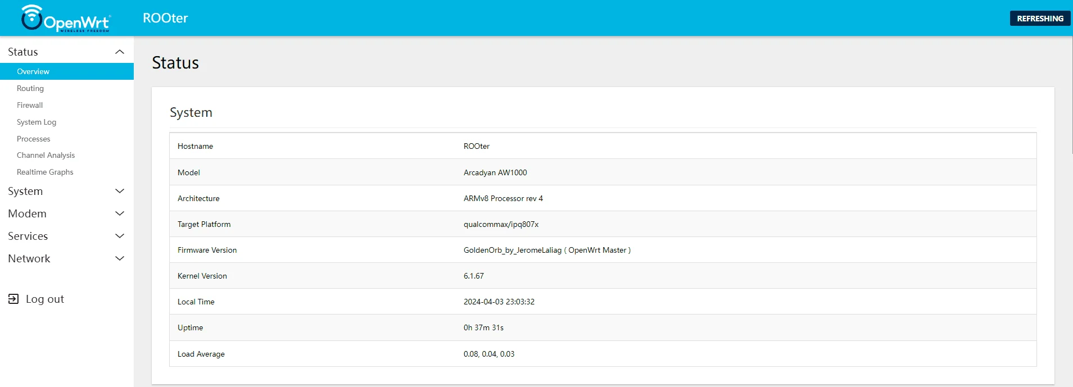Click local time 2024-04-03 23:03:32

(499, 302)
